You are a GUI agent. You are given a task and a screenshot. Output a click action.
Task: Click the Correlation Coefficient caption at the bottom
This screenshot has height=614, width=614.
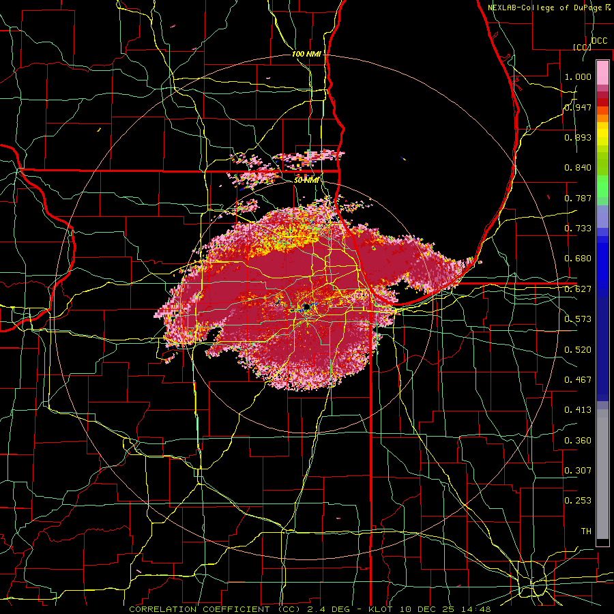tap(310, 609)
